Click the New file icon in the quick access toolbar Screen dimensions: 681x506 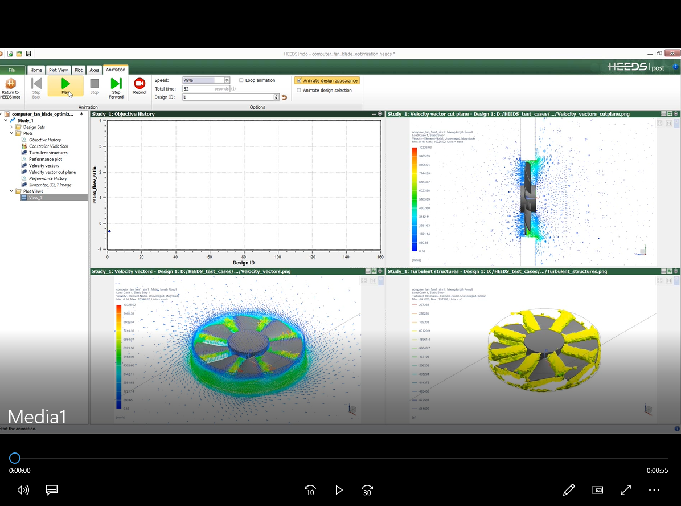click(x=10, y=54)
